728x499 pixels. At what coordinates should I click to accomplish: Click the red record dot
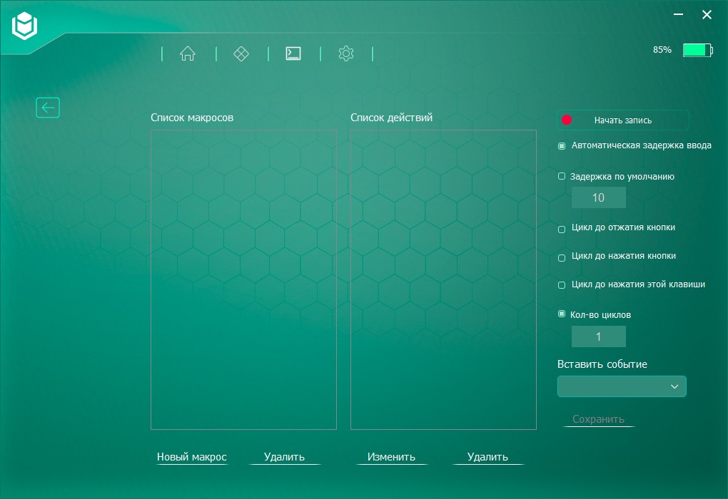pos(567,120)
